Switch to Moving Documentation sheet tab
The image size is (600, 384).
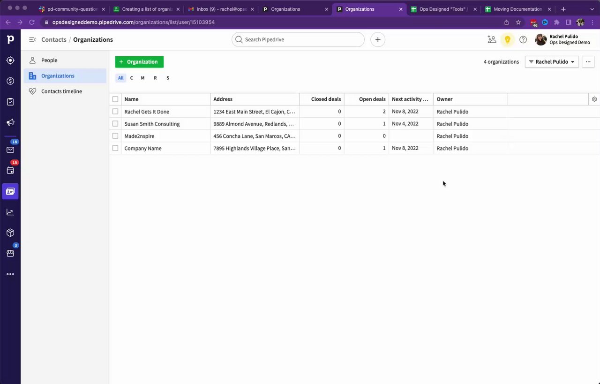517,9
